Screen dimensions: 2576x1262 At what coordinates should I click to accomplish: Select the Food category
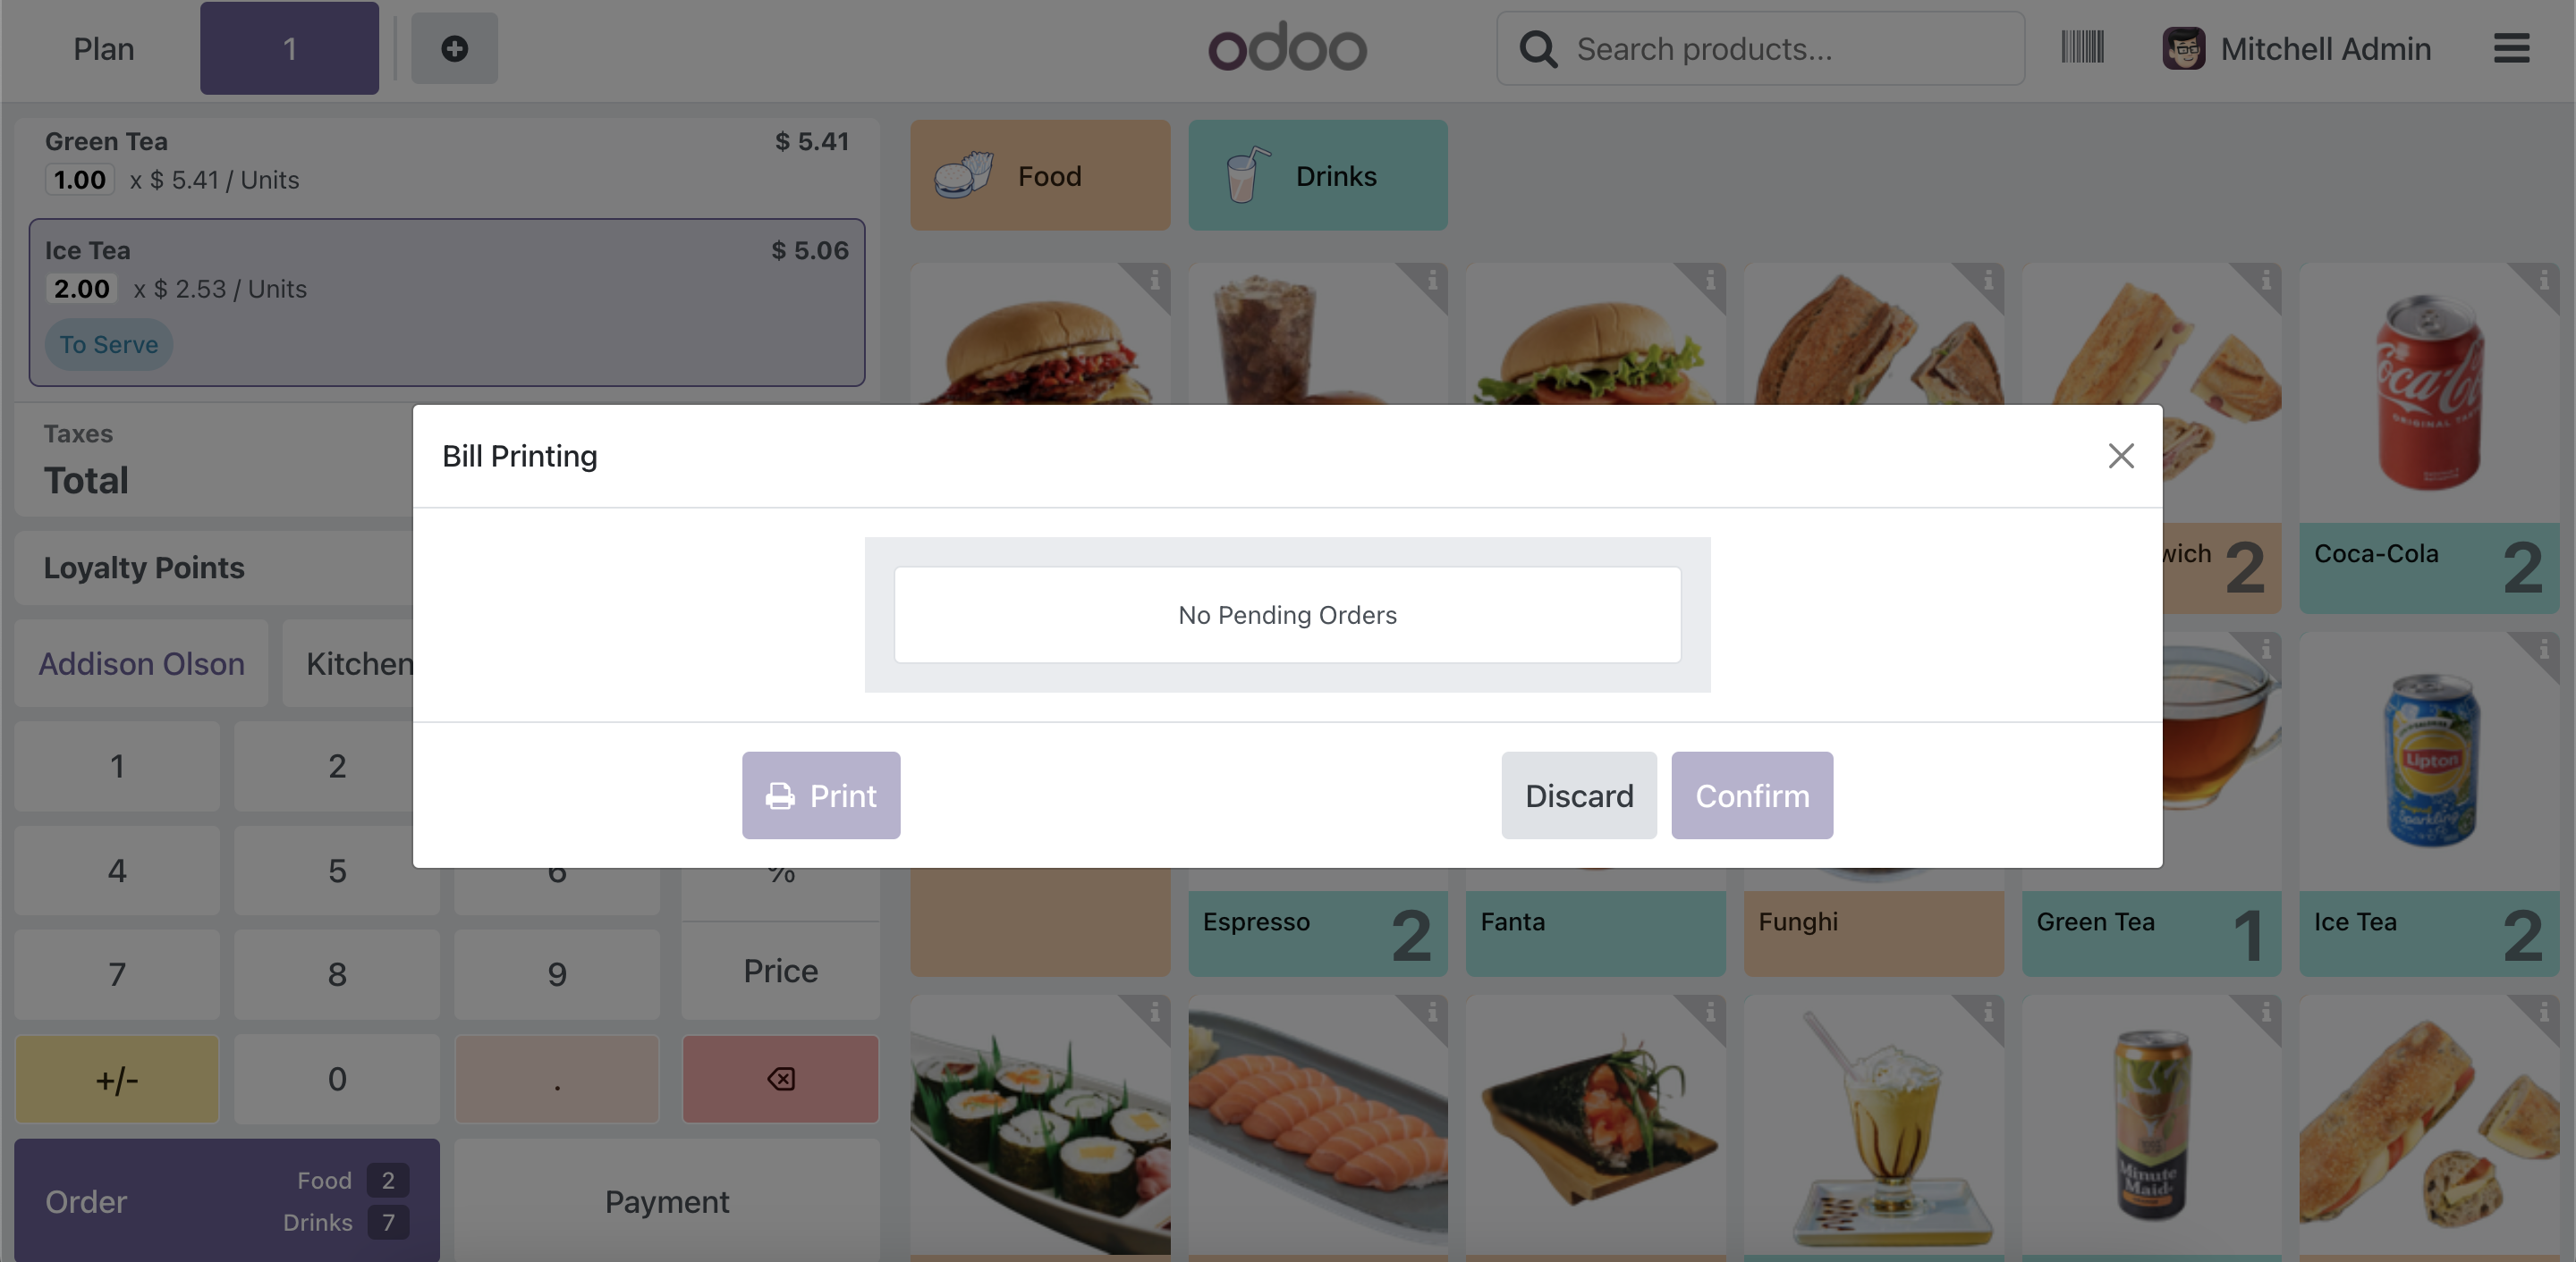pos(1040,176)
